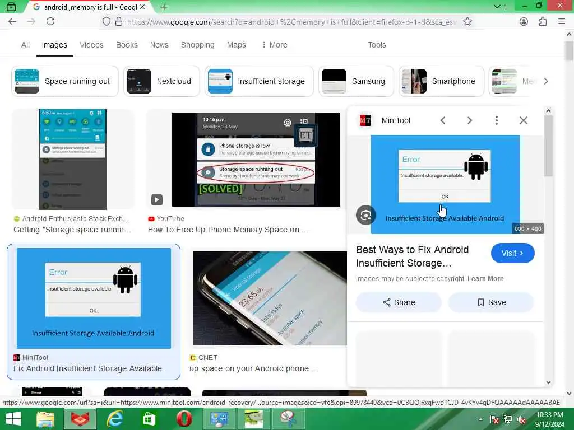The height and width of the screenshot is (430, 574).
Task: Open the copyright Learn More link
Action: (x=485, y=279)
